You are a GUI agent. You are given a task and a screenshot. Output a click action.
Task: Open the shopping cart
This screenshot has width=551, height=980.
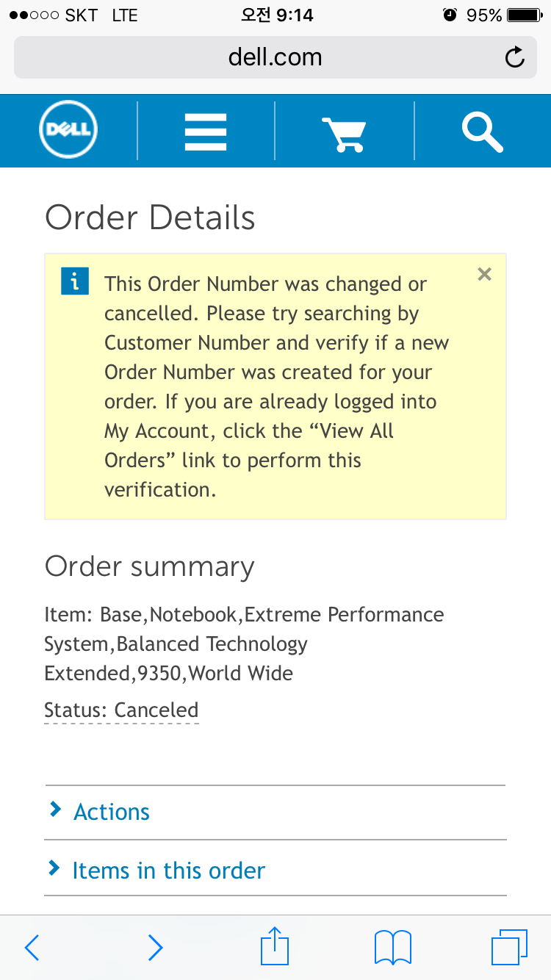pyautogui.click(x=344, y=132)
